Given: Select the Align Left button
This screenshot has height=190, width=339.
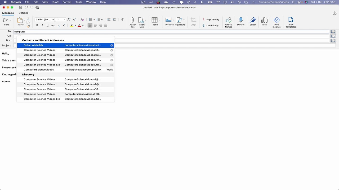Looking at the screenshot, I should pyautogui.click(x=90, y=25).
